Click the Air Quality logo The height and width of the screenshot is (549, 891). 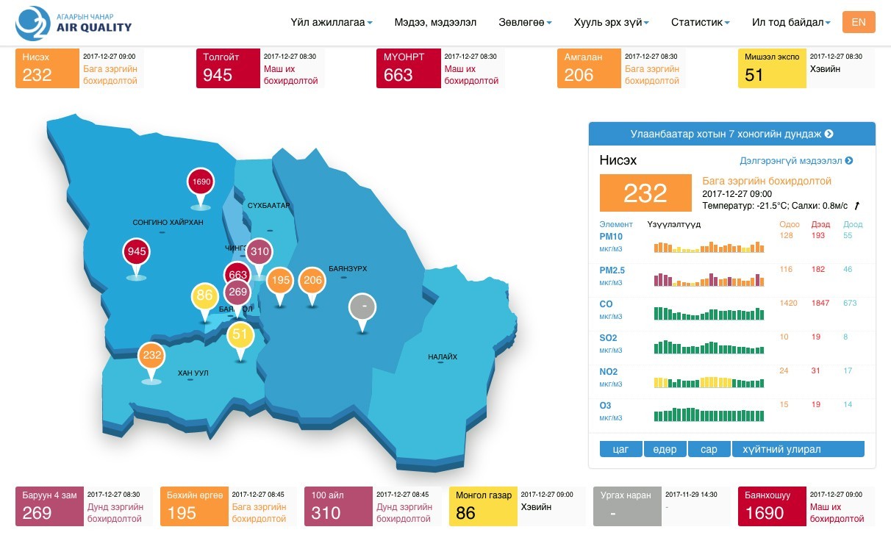pyautogui.click(x=74, y=23)
